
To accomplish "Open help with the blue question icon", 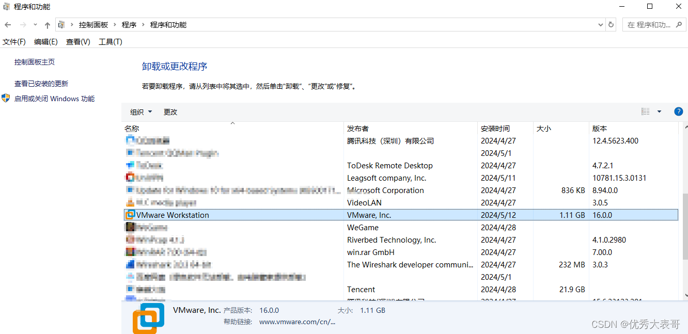I will tap(679, 112).
